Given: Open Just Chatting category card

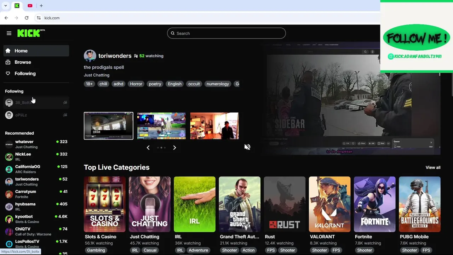Looking at the screenshot, I should tap(150, 204).
